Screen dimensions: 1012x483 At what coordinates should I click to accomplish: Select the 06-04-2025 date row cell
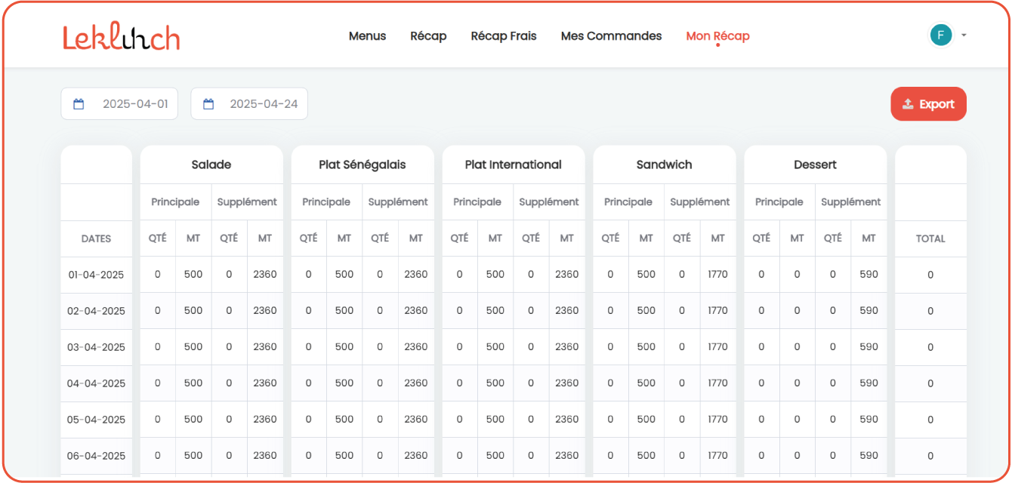point(96,456)
